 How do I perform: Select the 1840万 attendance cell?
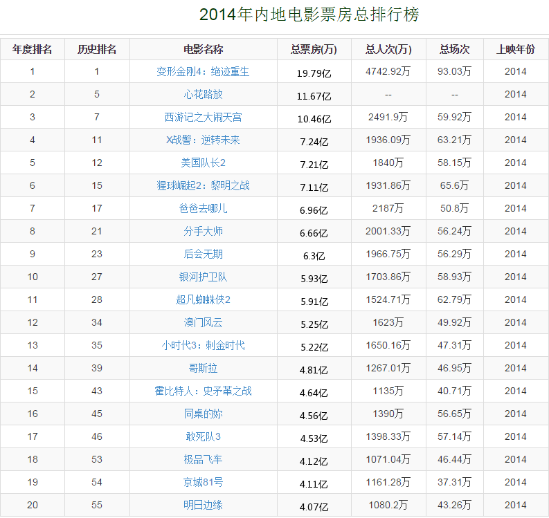point(388,163)
